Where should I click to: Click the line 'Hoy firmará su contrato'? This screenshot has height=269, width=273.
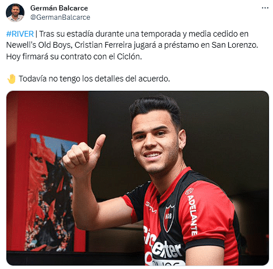pos(74,56)
